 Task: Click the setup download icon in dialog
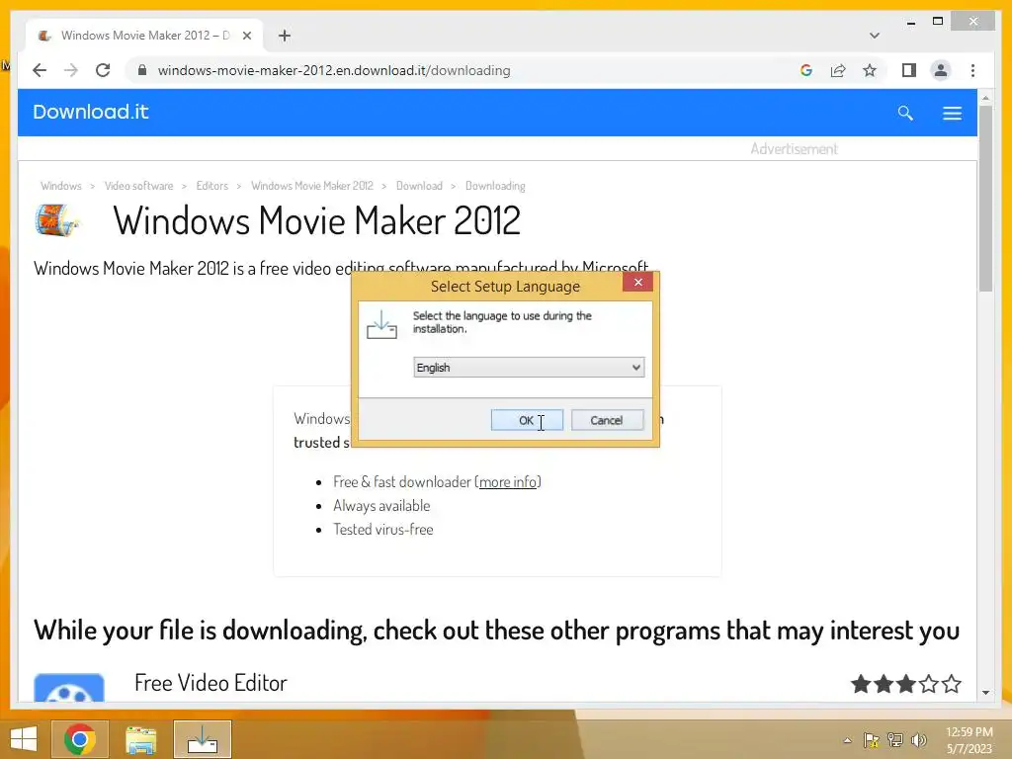[381, 324]
